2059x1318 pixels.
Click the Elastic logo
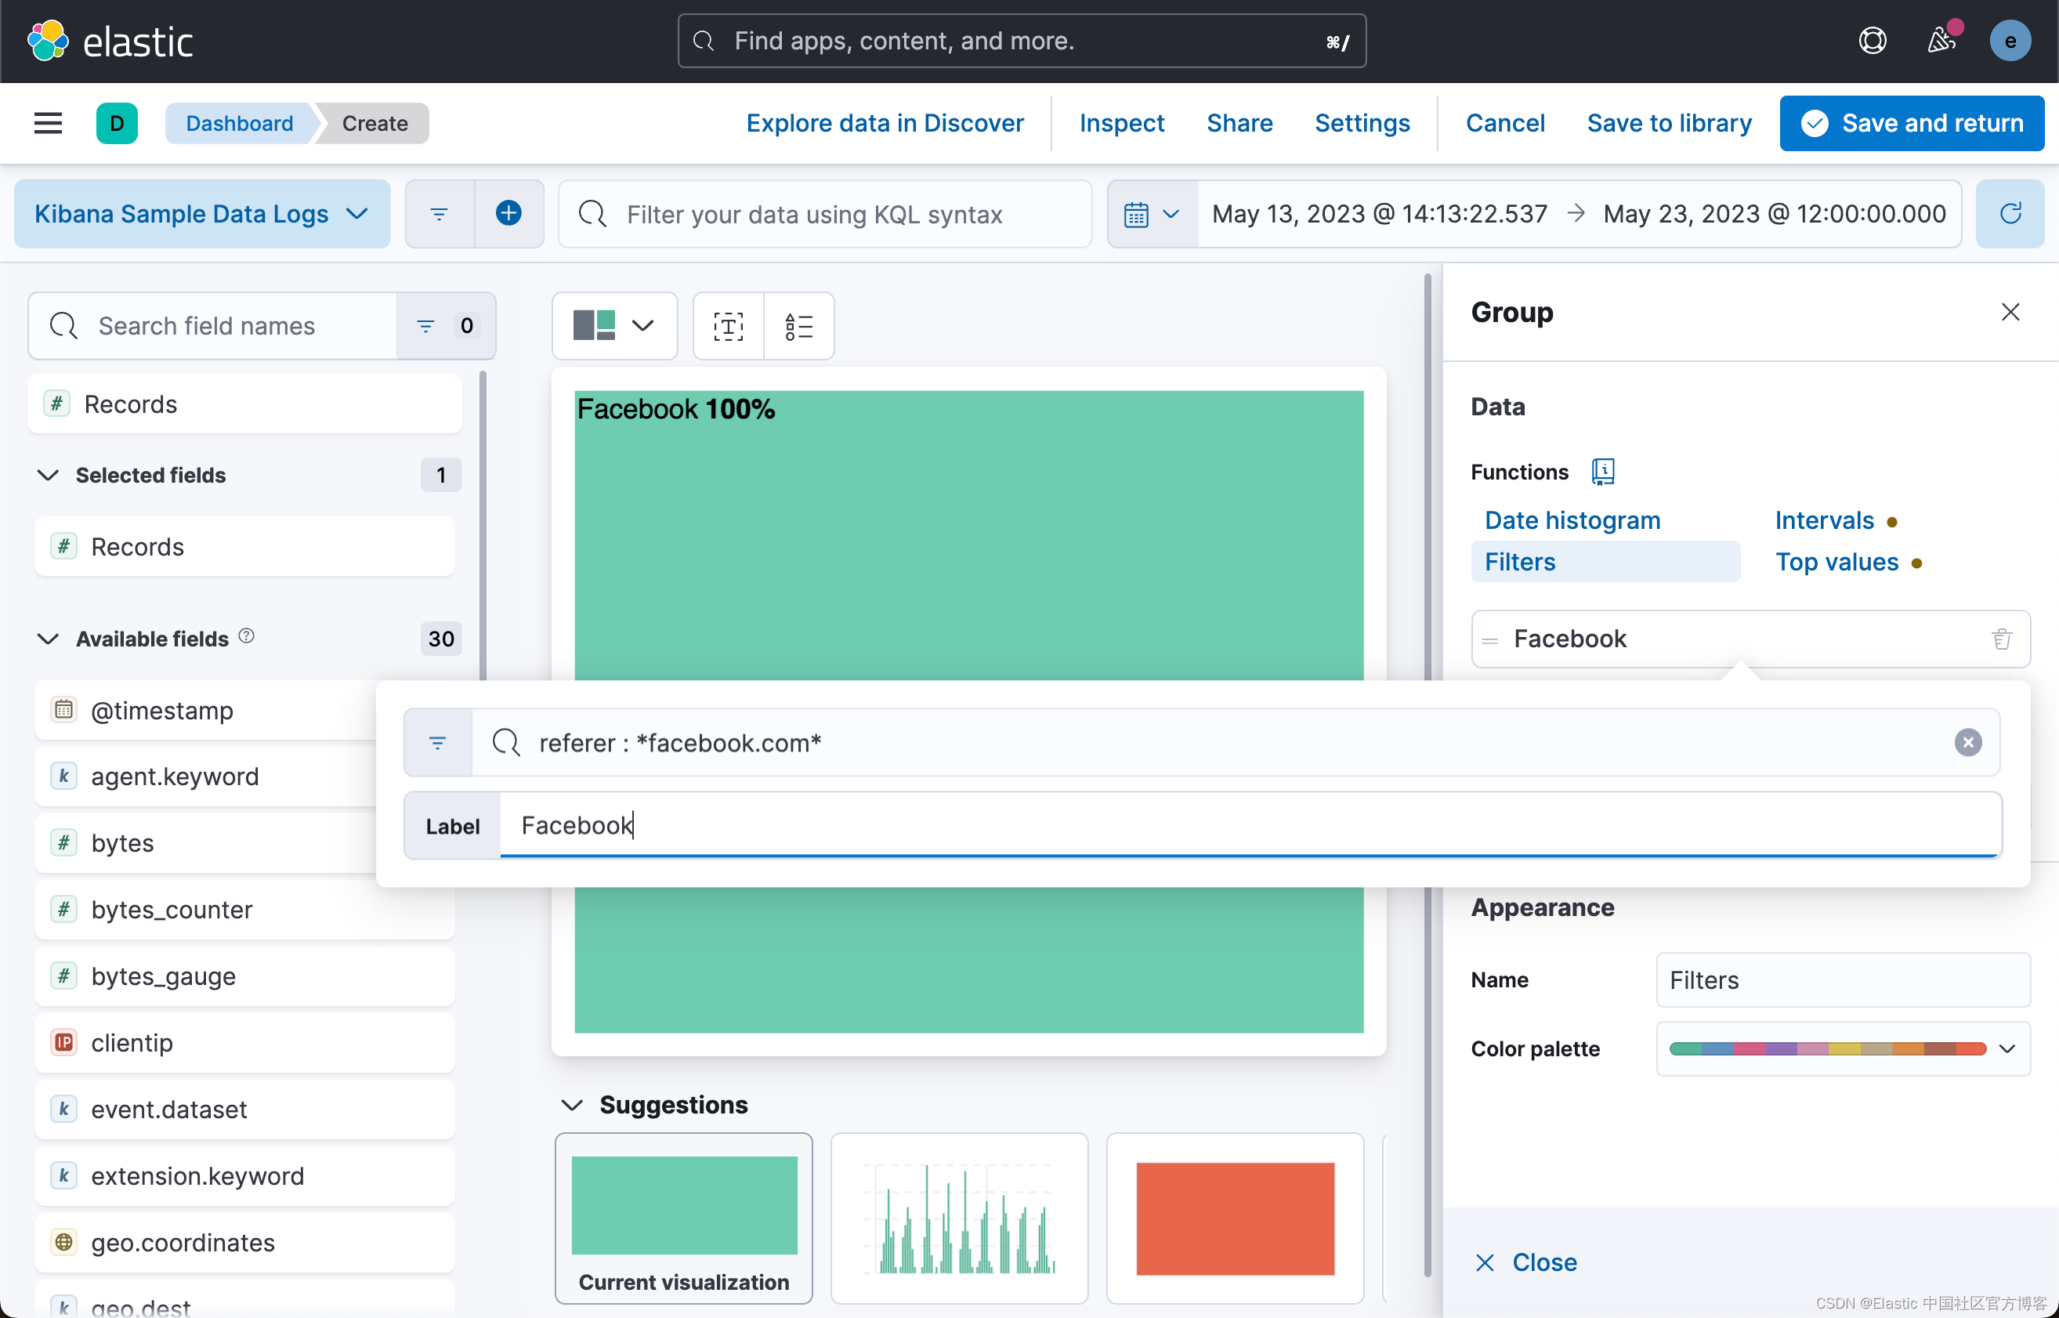110,41
